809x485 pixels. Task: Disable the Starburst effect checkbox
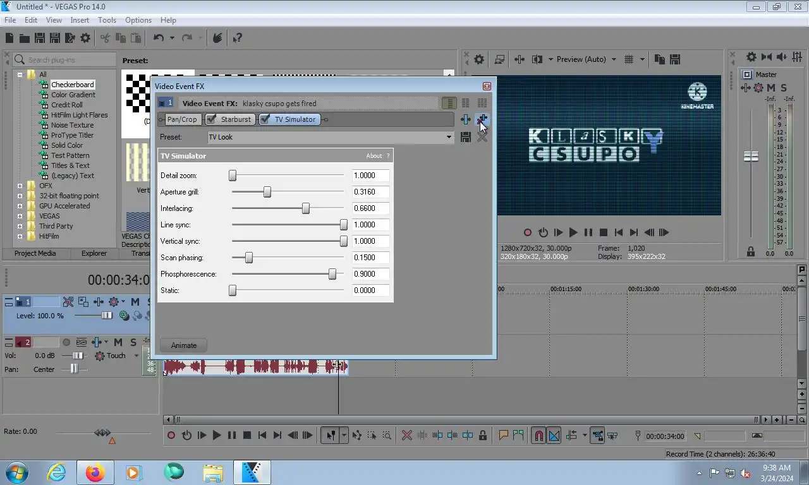point(212,119)
